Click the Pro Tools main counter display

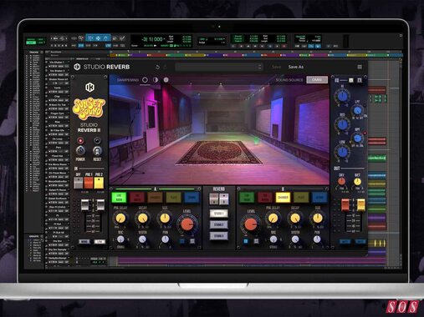pos(153,39)
